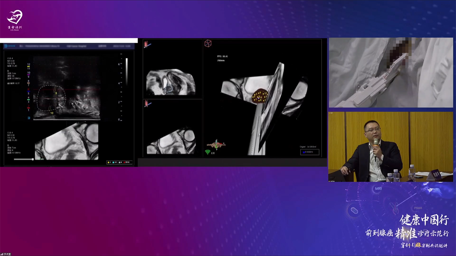Click the small blue logo below marker list
The image size is (456, 256).
28,117
